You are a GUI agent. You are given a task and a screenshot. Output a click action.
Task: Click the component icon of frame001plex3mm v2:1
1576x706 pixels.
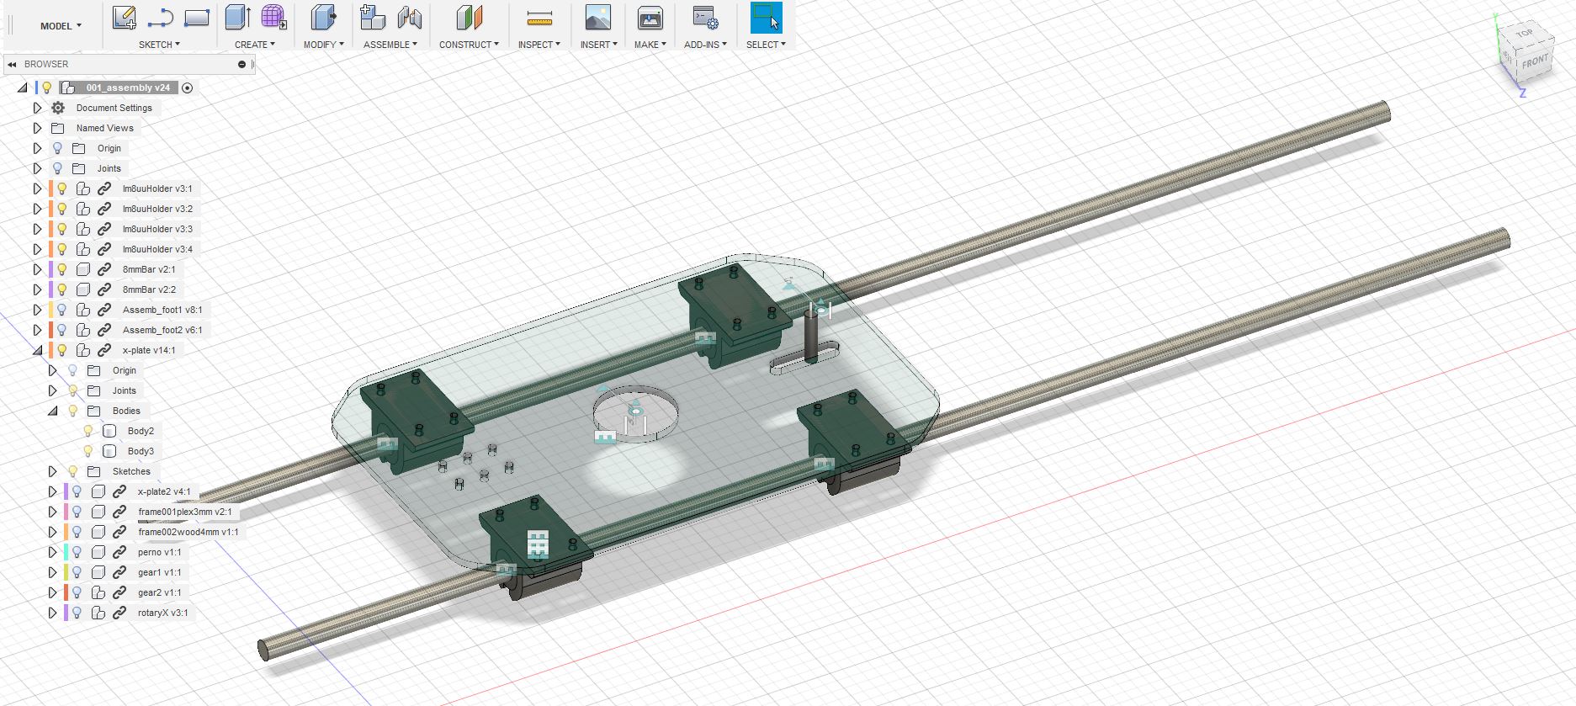98,512
